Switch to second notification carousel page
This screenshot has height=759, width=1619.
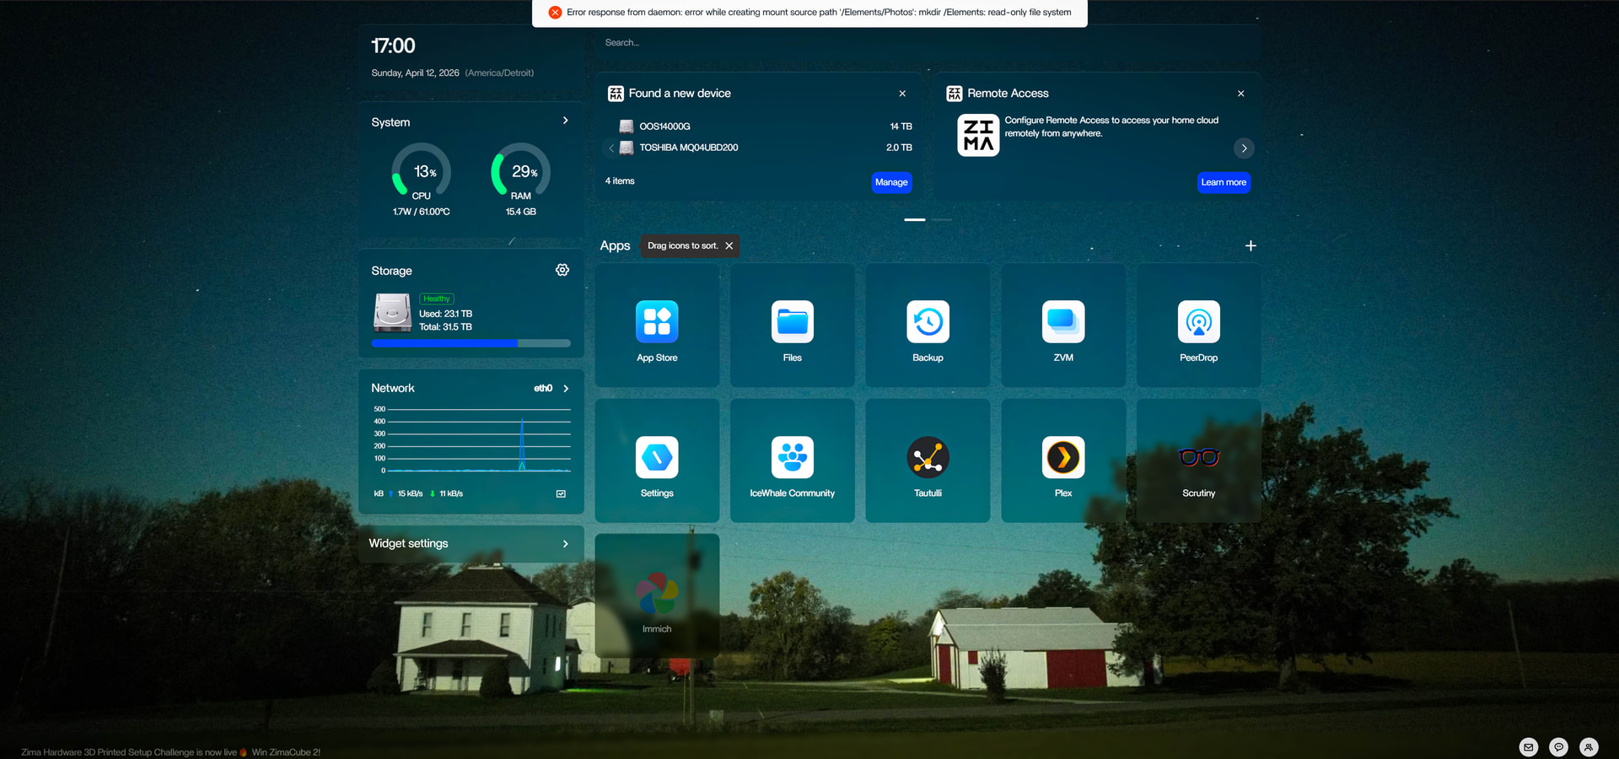(942, 220)
